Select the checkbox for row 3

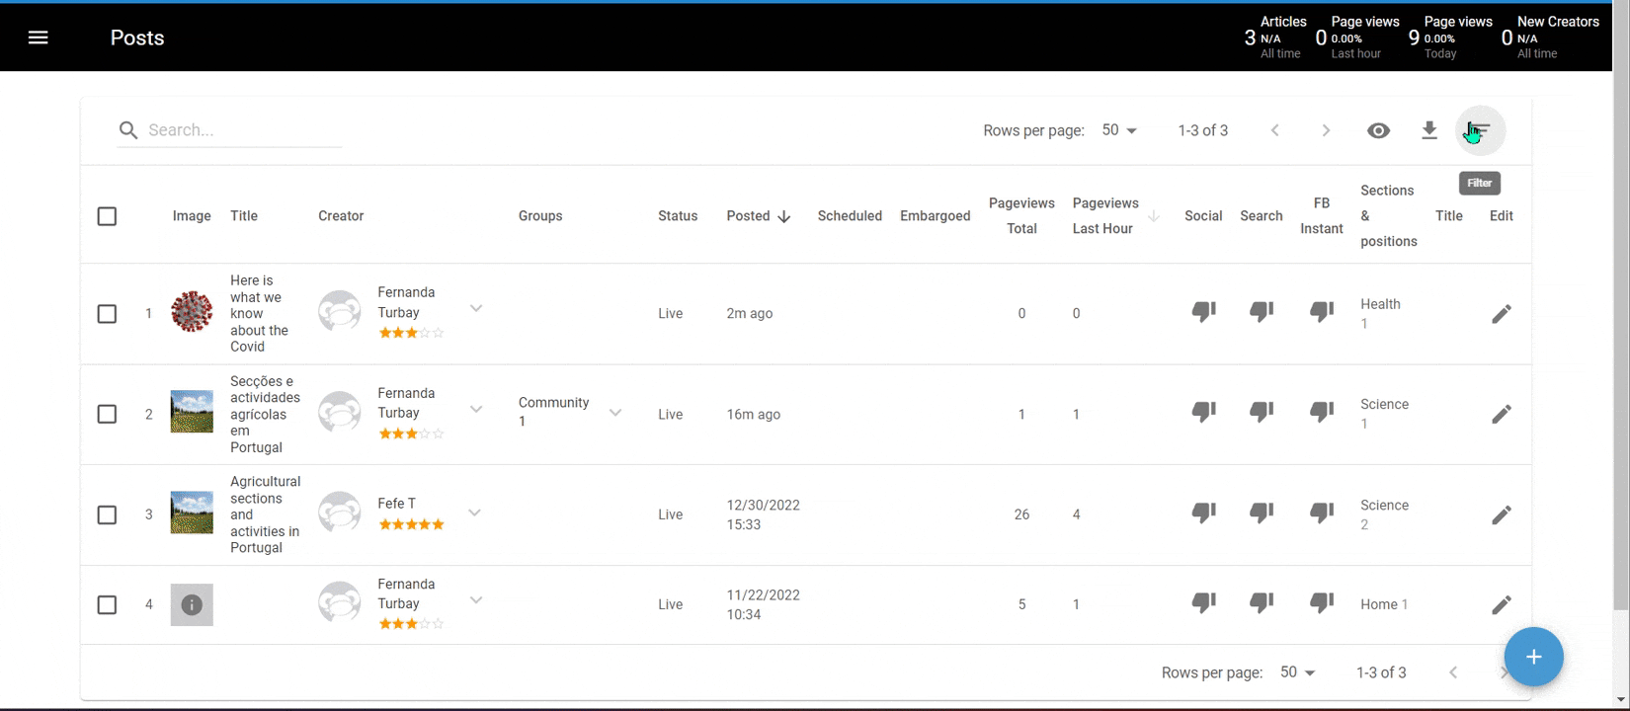107,514
